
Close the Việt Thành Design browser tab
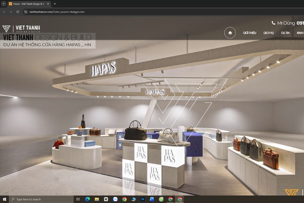tap(48, 4)
